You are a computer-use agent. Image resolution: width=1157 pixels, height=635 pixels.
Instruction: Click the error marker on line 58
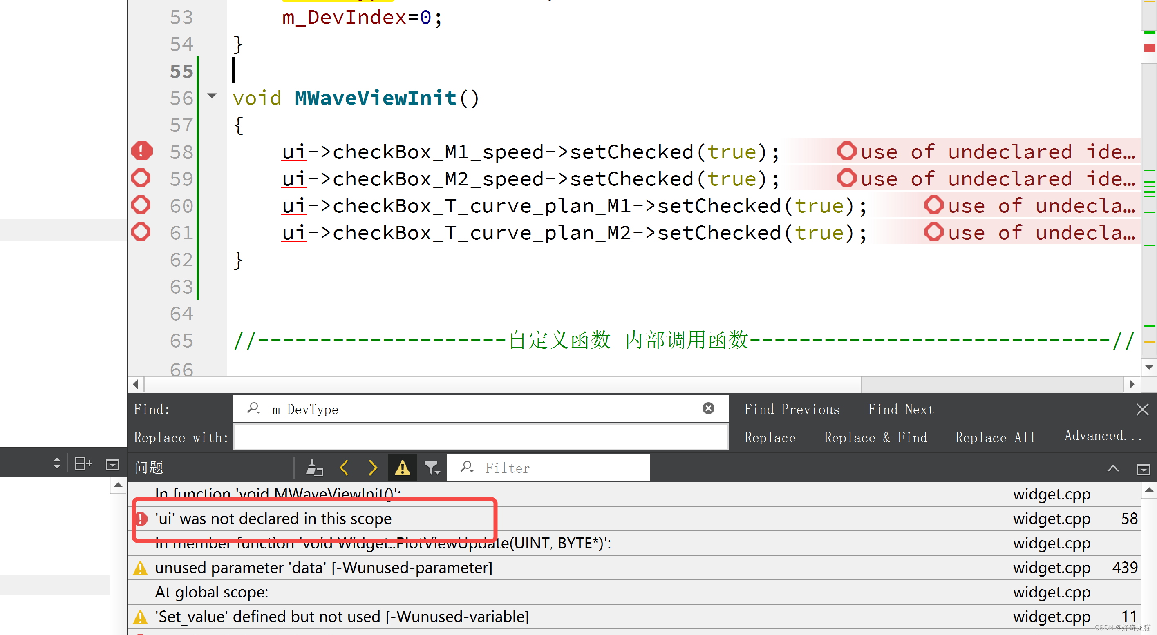[x=141, y=151]
